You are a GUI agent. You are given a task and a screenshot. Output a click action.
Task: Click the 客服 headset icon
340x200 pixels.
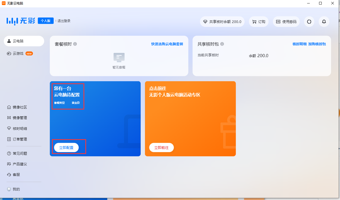point(9,175)
